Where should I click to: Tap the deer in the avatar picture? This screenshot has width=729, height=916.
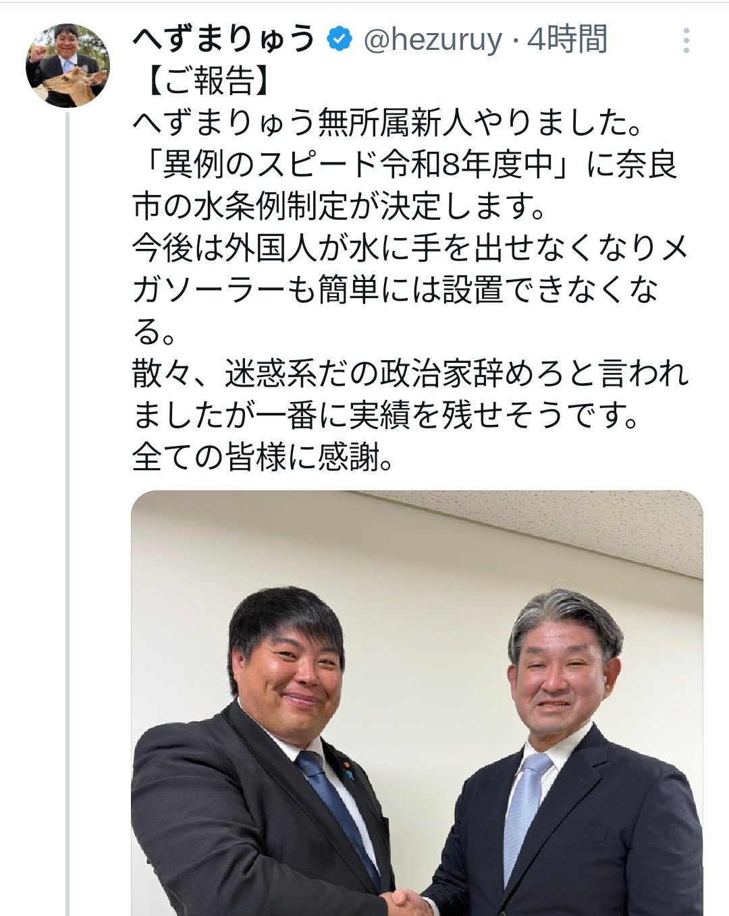tap(73, 88)
